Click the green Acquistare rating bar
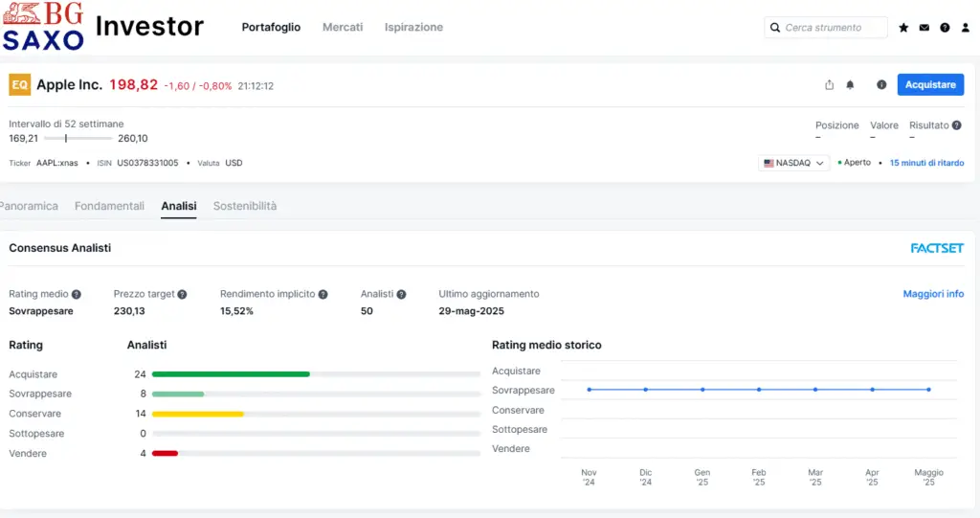 point(231,374)
